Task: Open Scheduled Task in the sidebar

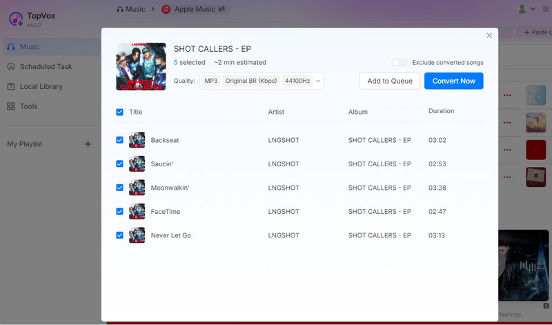Action: click(46, 67)
